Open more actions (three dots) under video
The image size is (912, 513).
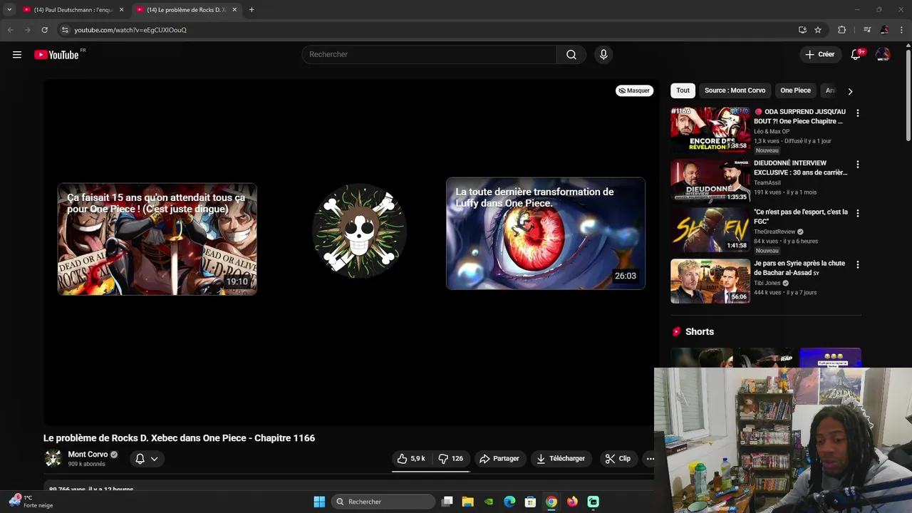point(650,459)
